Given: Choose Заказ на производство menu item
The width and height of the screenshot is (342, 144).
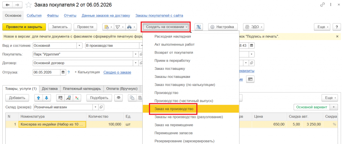Looking at the screenshot, I should tap(191, 109).
